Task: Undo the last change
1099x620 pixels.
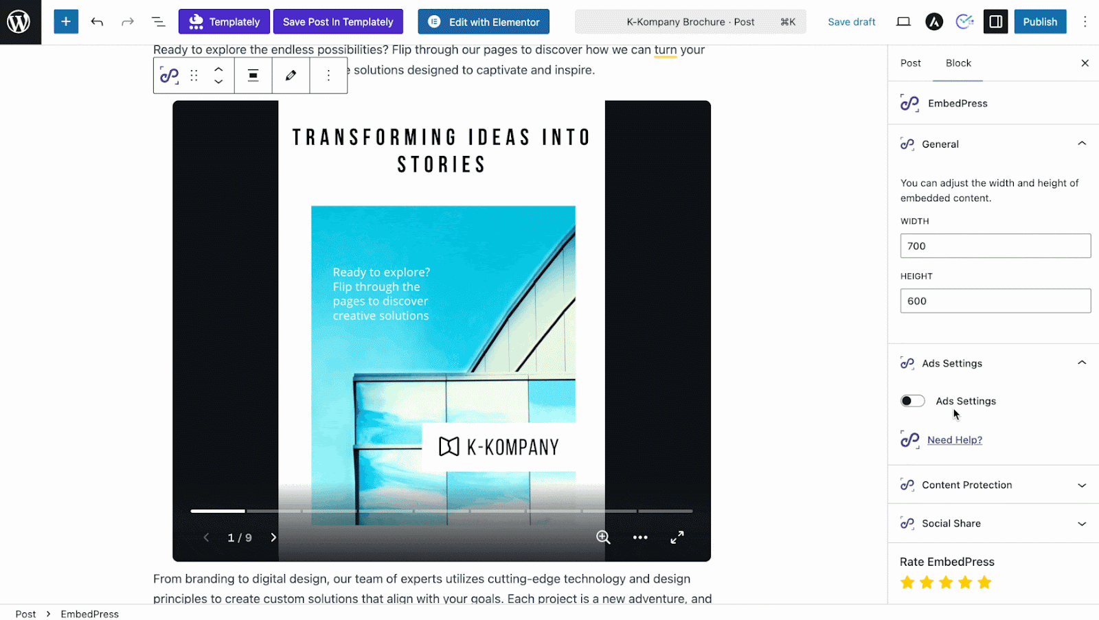Action: (97, 22)
